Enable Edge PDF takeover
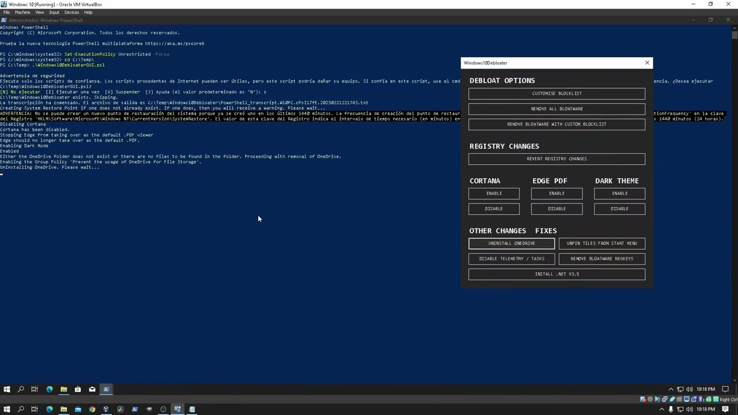This screenshot has height=415, width=738. [x=556, y=193]
